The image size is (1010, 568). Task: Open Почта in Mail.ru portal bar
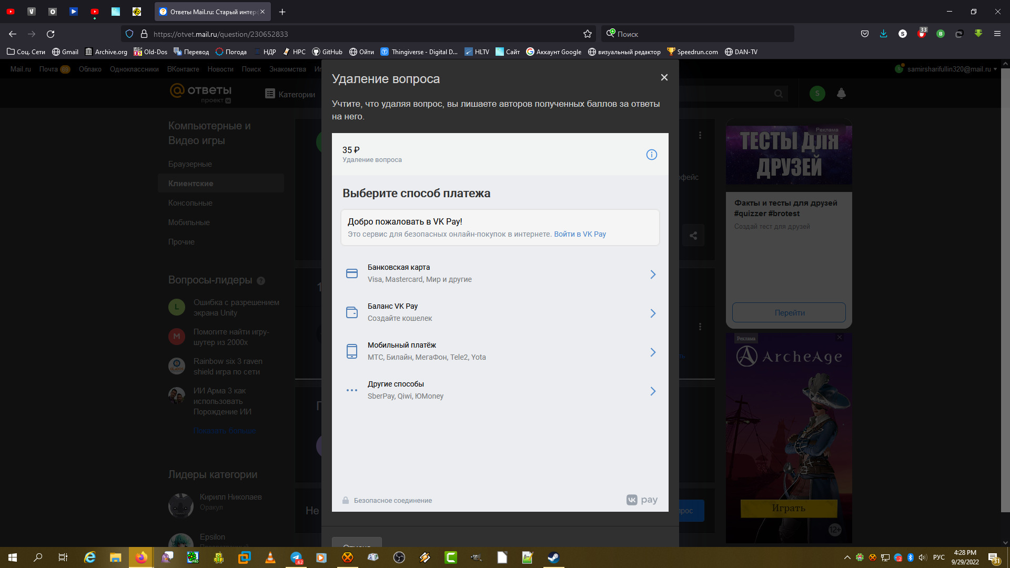click(x=48, y=69)
